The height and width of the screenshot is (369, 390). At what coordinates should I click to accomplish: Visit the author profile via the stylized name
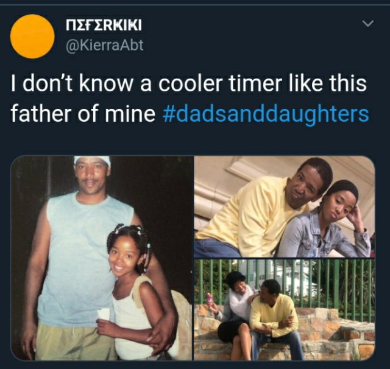(104, 25)
